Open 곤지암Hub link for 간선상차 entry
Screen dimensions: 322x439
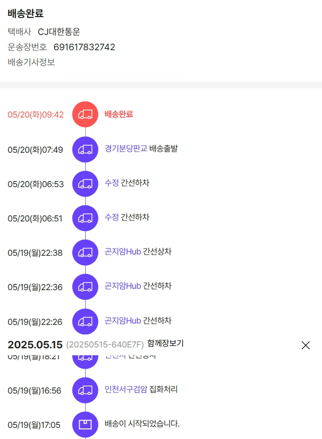[123, 252]
